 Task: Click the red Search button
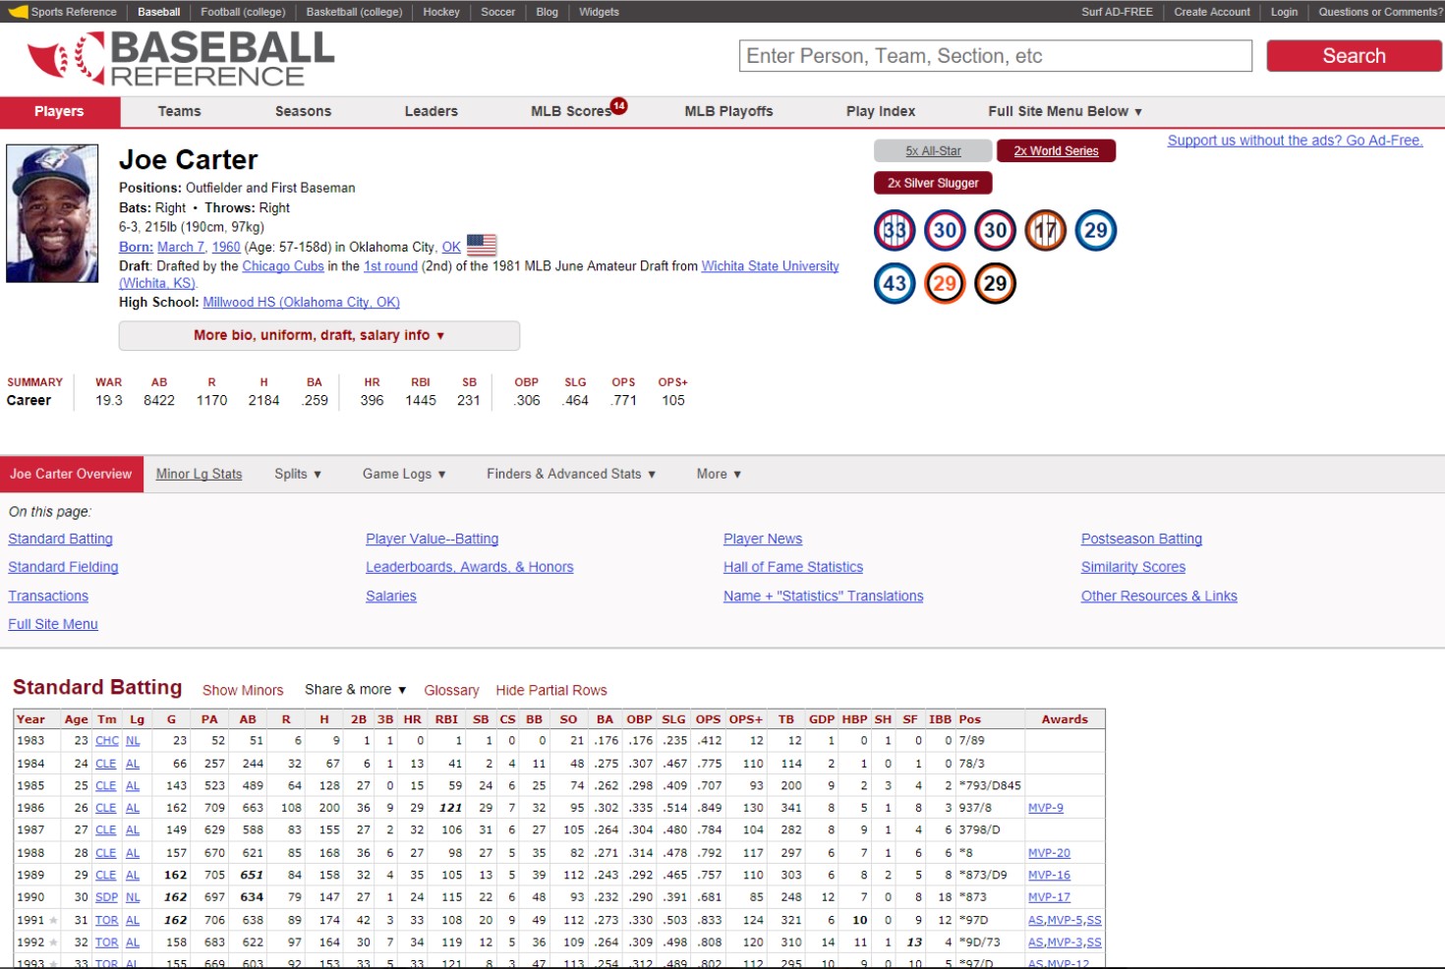pos(1354,56)
